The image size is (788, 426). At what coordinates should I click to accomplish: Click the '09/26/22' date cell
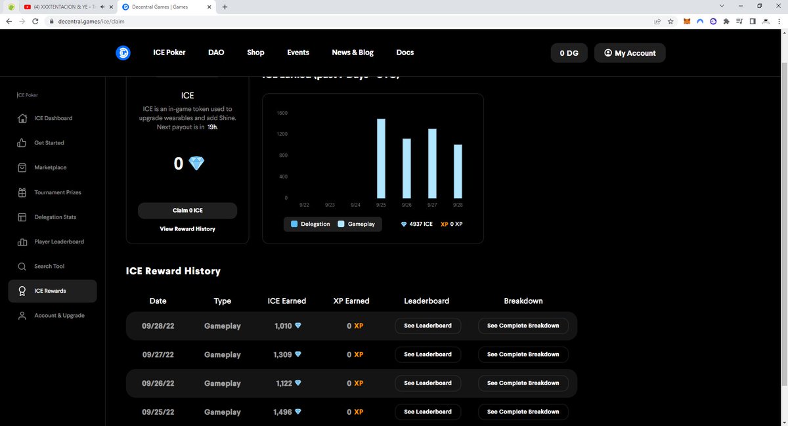point(158,383)
